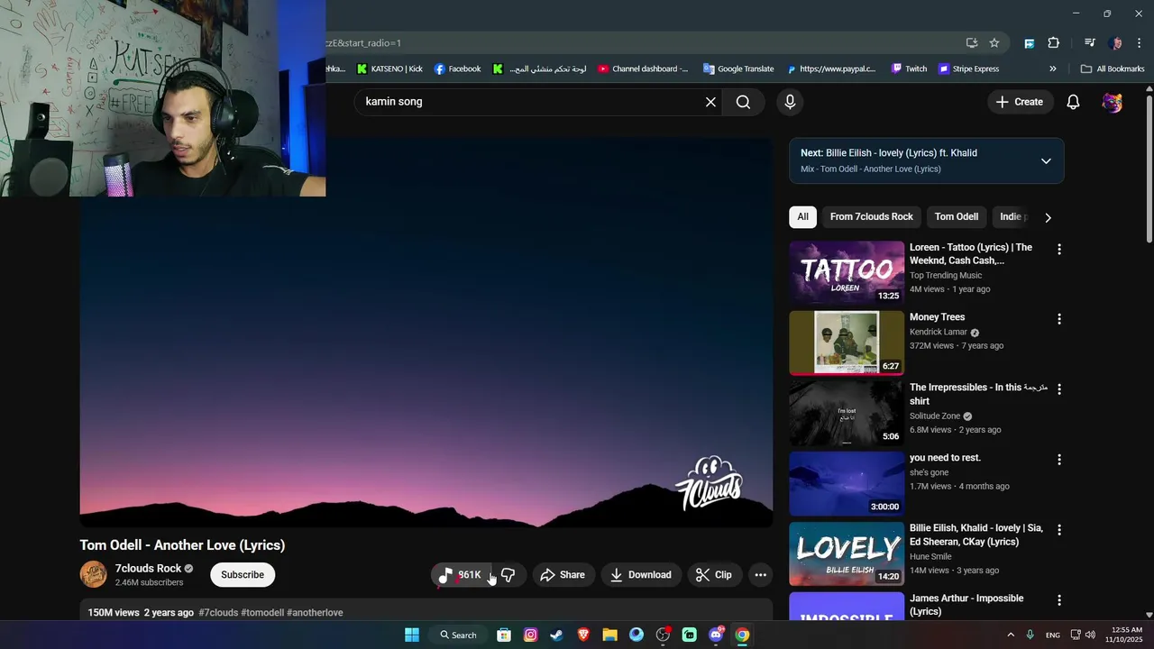Open the Google Translate bookmark
The height and width of the screenshot is (649, 1154).
coord(738,69)
